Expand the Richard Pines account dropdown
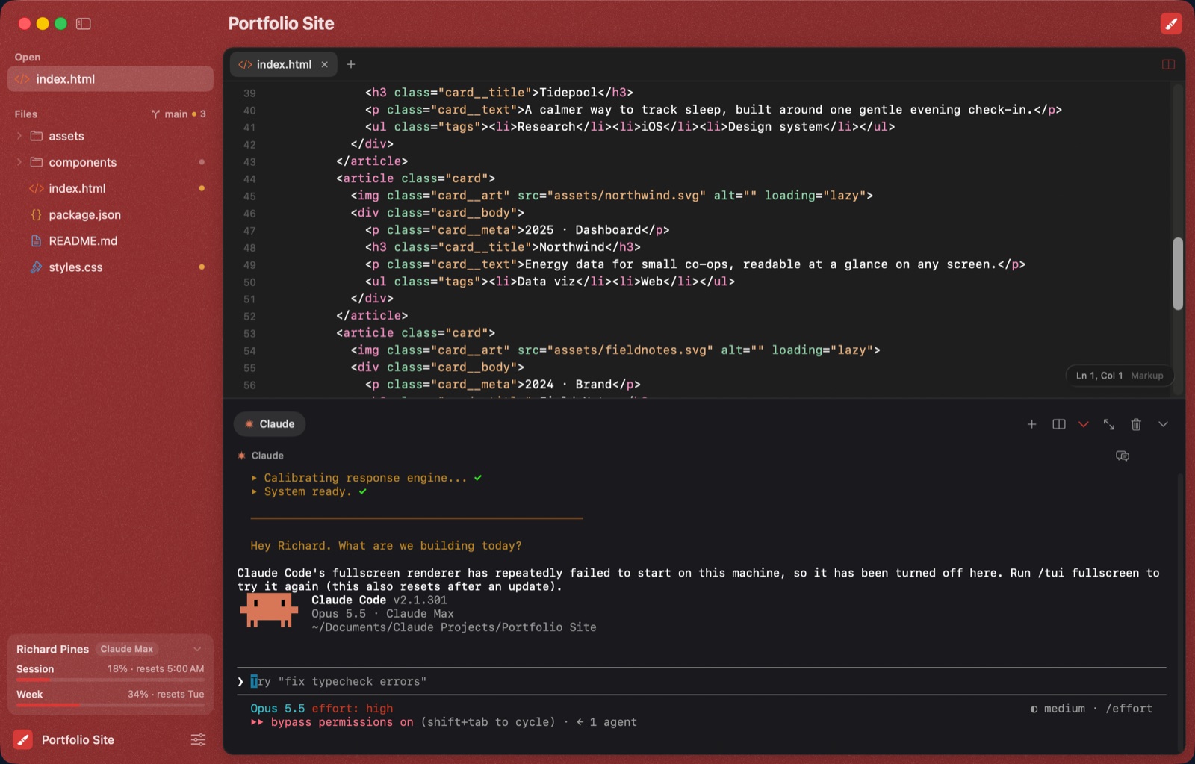 197,649
